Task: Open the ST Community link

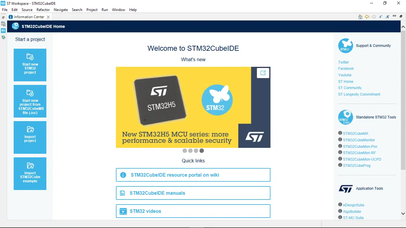Action: pos(350,88)
